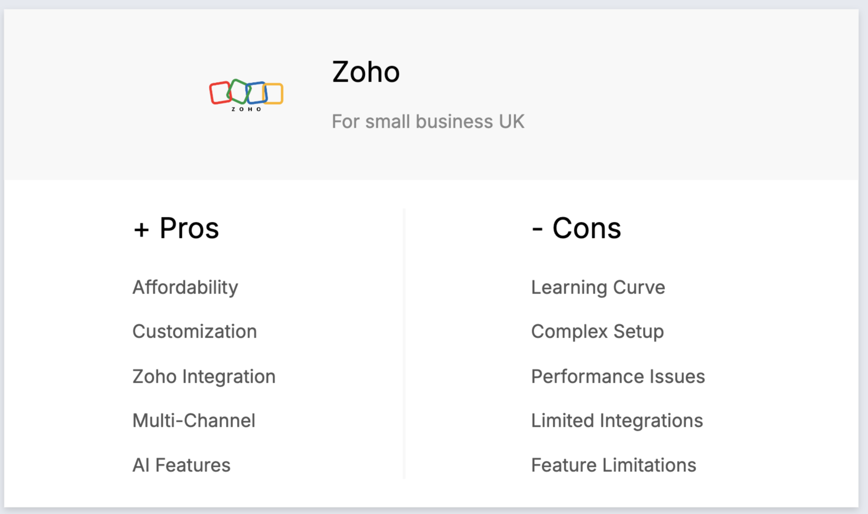Click the Performance Issues entry
The image size is (868, 514).
618,377
